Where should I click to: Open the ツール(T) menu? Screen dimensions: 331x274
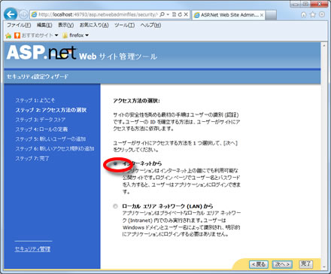pyautogui.click(x=124, y=25)
